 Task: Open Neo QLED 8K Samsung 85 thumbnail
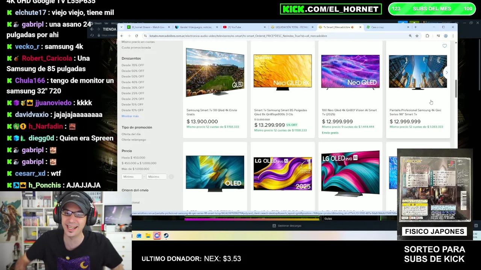tap(283, 72)
